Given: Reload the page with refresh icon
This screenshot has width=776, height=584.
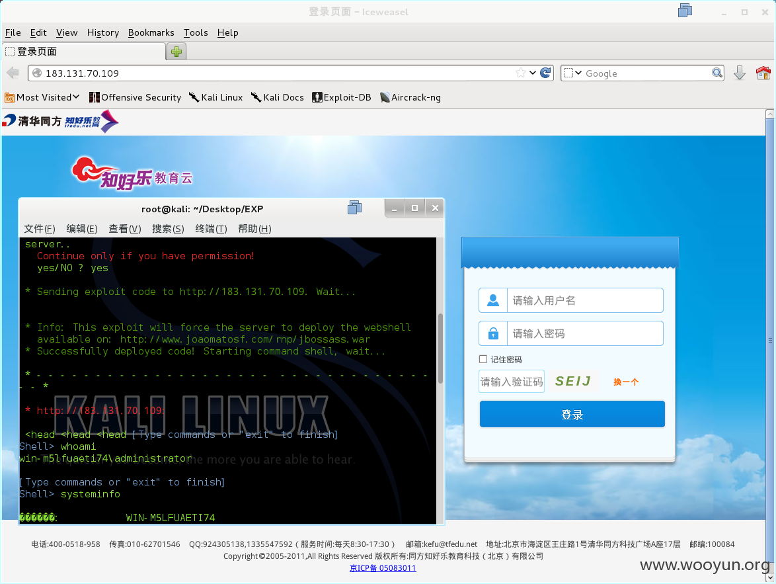Looking at the screenshot, I should coord(545,73).
